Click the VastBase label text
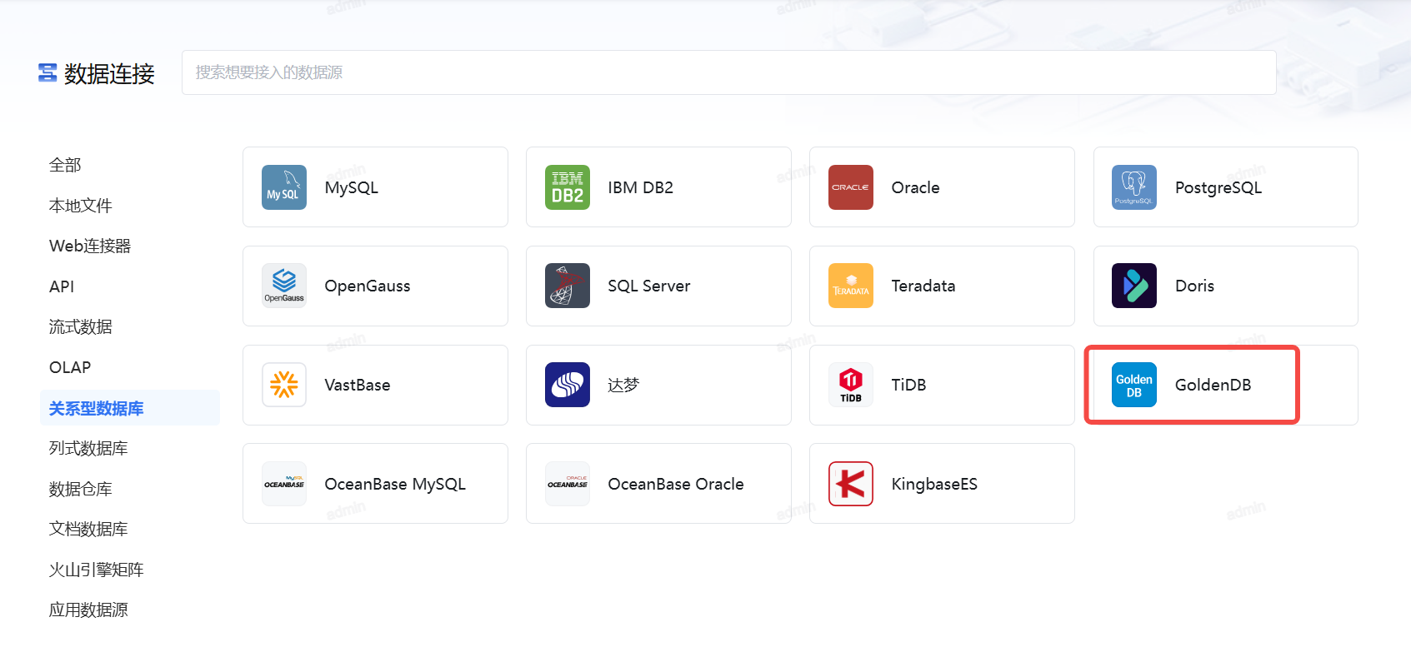The width and height of the screenshot is (1411, 647). pos(357,385)
